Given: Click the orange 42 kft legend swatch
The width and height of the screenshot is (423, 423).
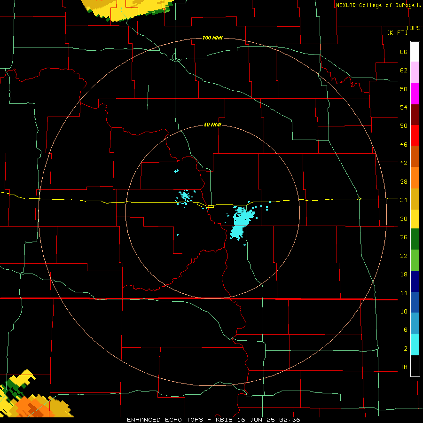Looking at the screenshot, I should [x=415, y=178].
